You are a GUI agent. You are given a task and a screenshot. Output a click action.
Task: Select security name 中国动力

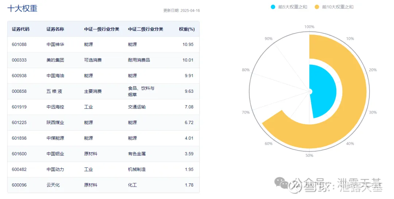tap(55, 170)
